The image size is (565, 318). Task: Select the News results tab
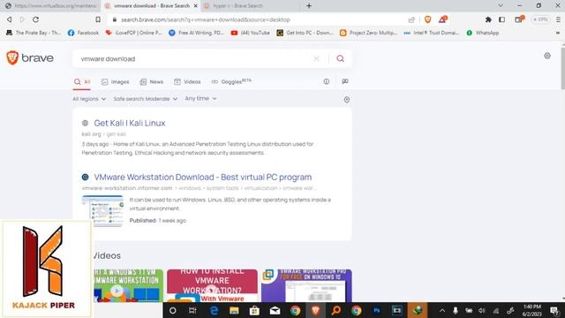151,82
